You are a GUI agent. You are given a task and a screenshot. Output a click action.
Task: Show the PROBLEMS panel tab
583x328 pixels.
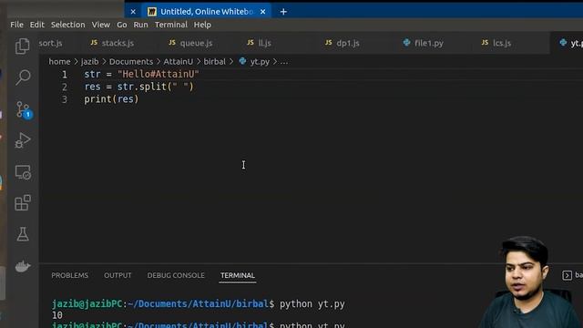[70, 275]
